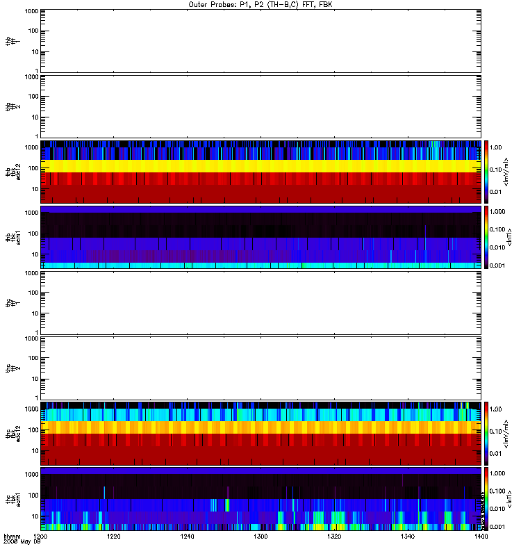Screen dimensions: 521x556
Task: Click the "thc fbk scm1" y-axis title
Action: click(13, 499)
